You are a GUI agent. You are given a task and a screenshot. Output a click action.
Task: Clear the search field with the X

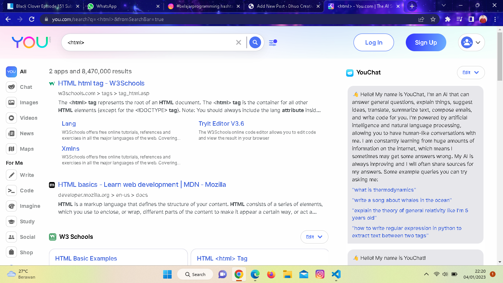pyautogui.click(x=239, y=42)
